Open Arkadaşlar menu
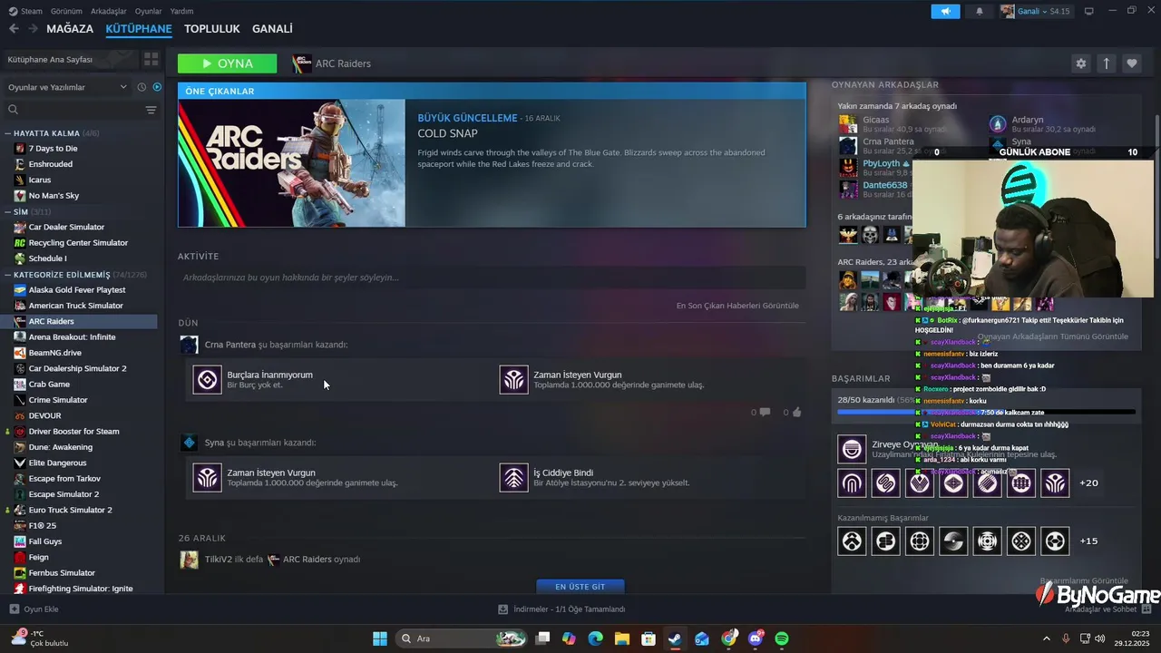1161x653 pixels. (x=109, y=11)
